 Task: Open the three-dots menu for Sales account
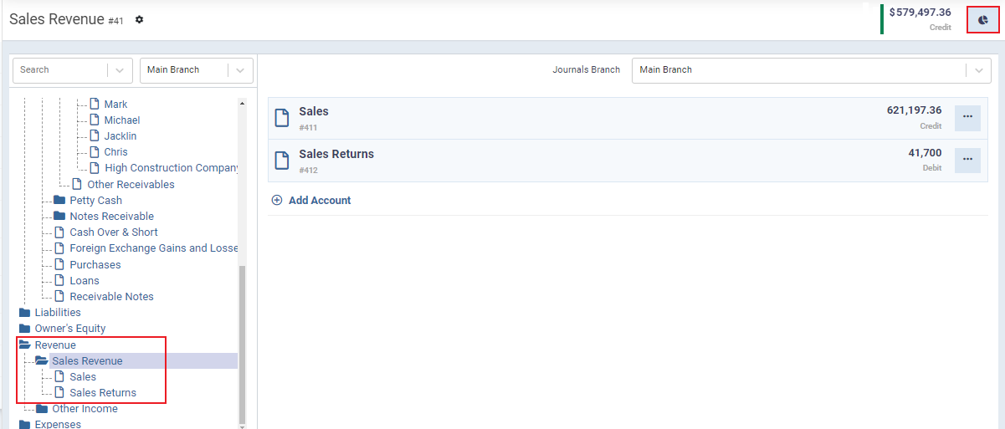967,117
